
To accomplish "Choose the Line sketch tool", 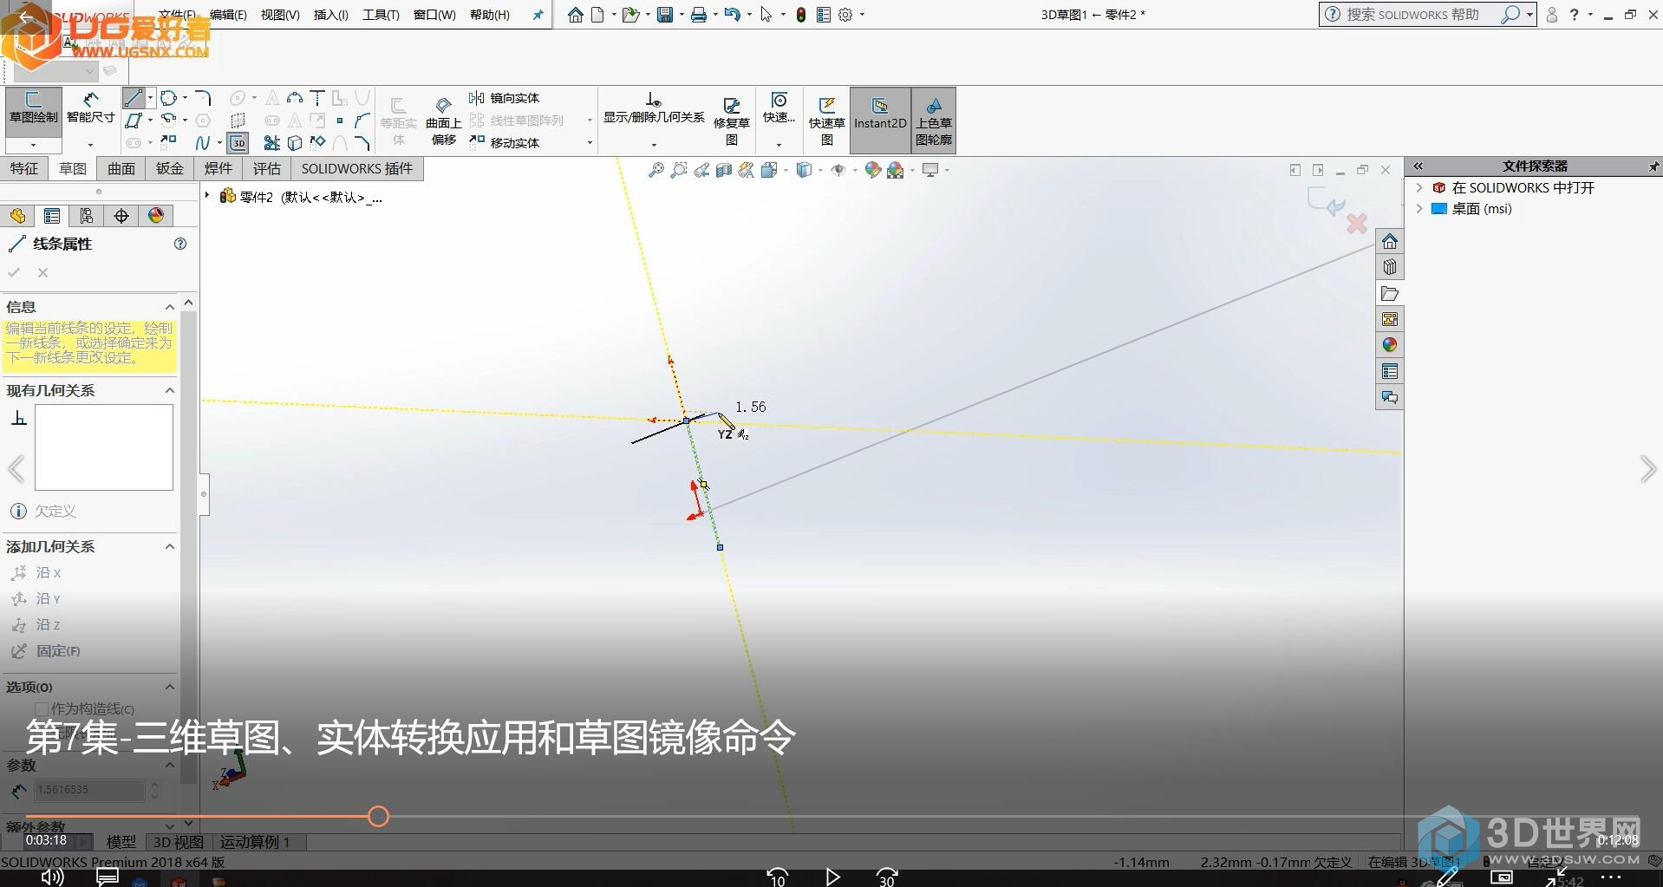I will [x=134, y=98].
